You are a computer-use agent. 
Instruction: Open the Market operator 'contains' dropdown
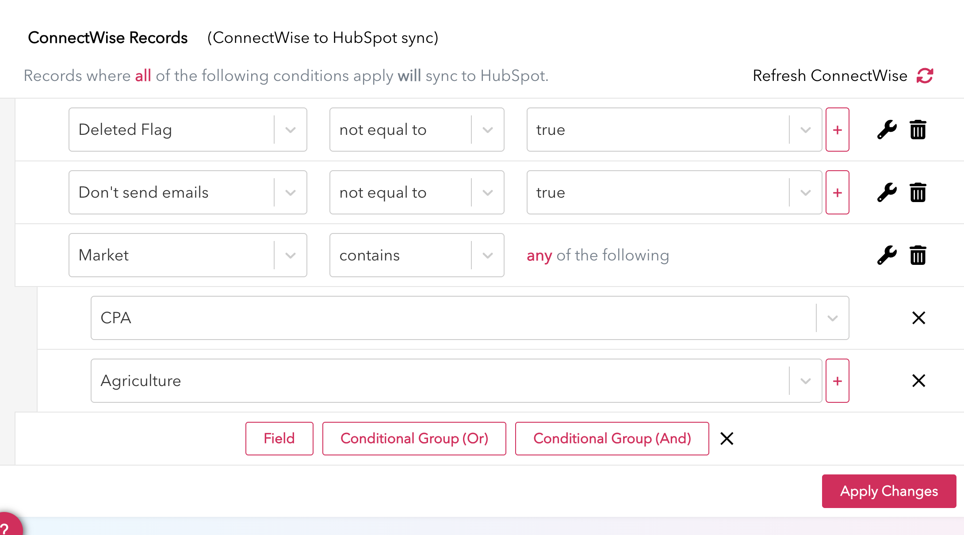(487, 255)
